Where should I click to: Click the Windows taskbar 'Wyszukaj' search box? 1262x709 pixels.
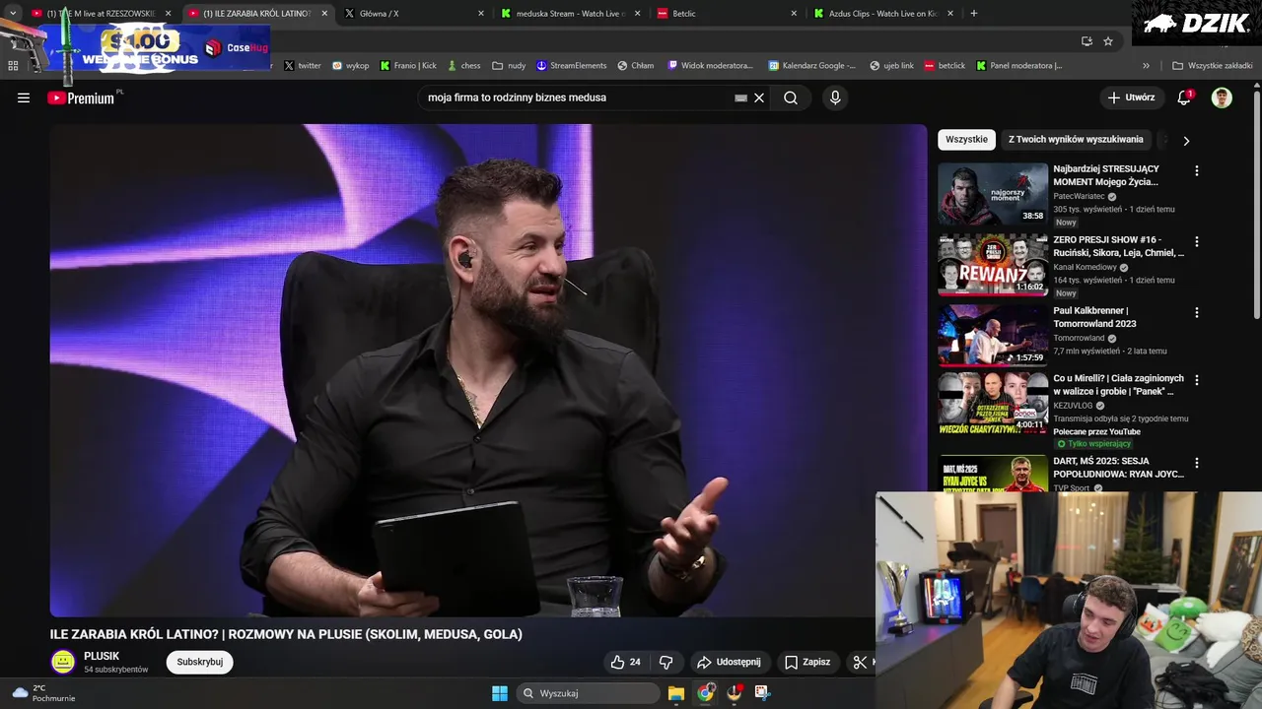(x=589, y=693)
